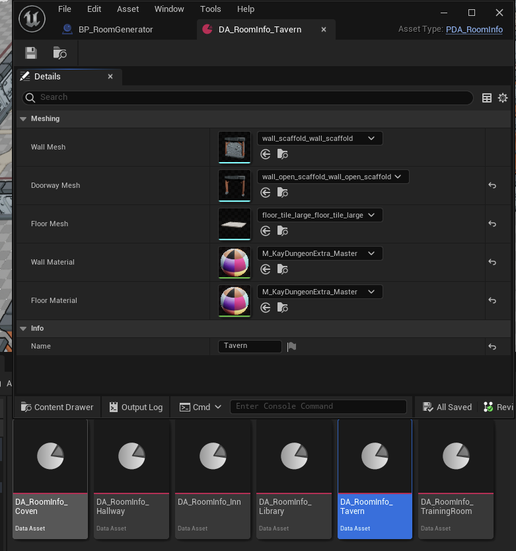Reset Floor Mesh to default value
This screenshot has height=551, width=516.
coord(492,224)
